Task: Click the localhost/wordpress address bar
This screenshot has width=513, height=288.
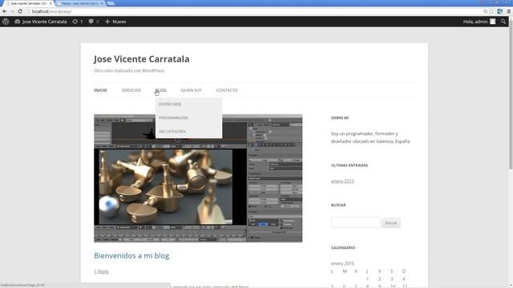Action: (255, 11)
